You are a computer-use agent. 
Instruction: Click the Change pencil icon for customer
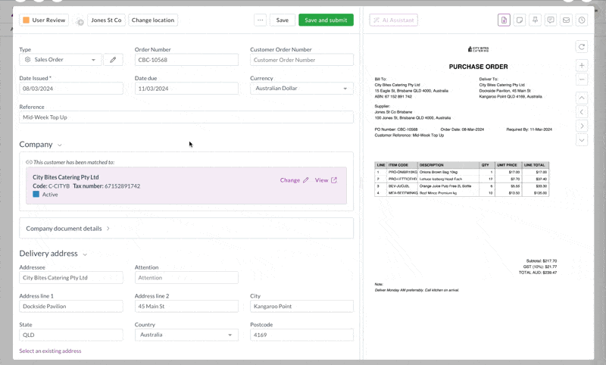coord(306,180)
